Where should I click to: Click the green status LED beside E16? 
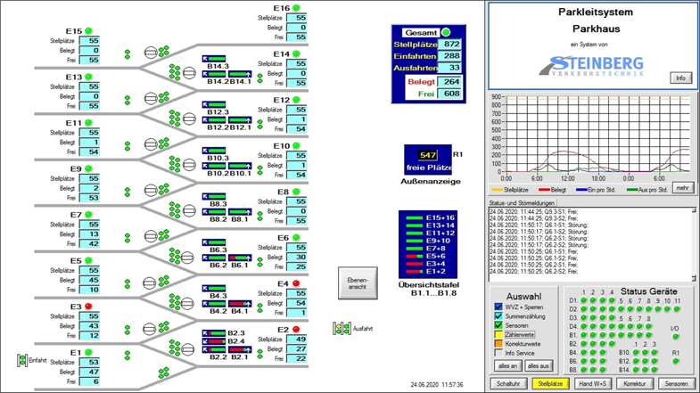click(296, 8)
